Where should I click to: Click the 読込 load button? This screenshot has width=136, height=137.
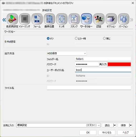pos(108,125)
